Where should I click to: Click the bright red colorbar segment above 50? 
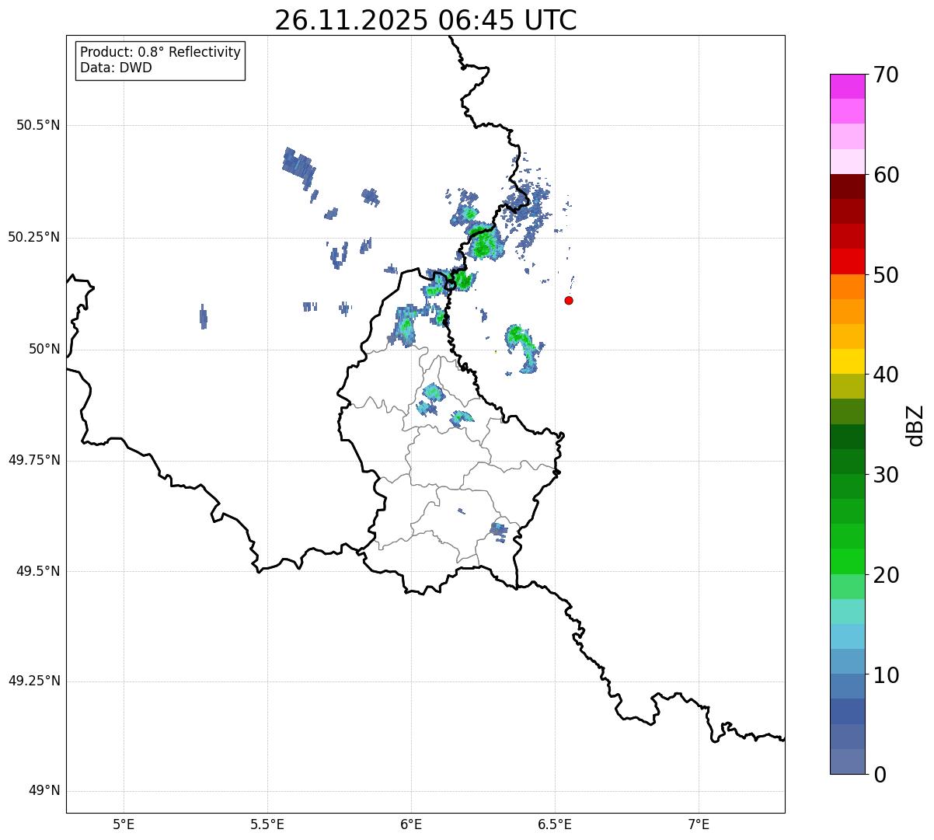(x=848, y=261)
